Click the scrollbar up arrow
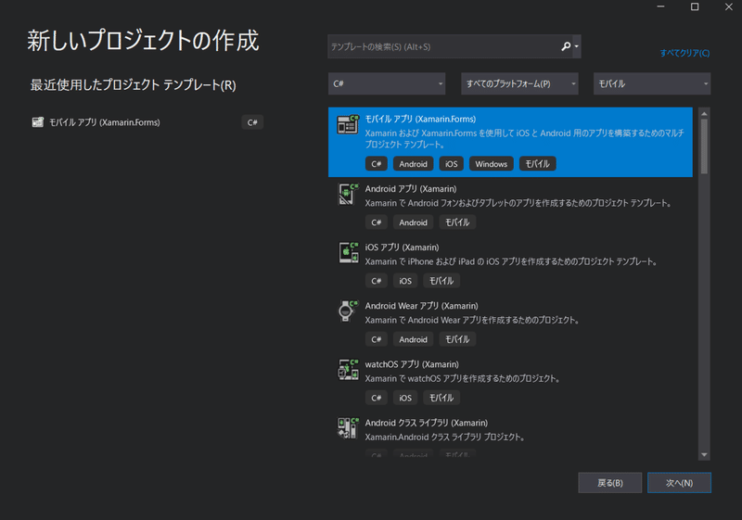This screenshot has height=520, width=742. pos(704,113)
